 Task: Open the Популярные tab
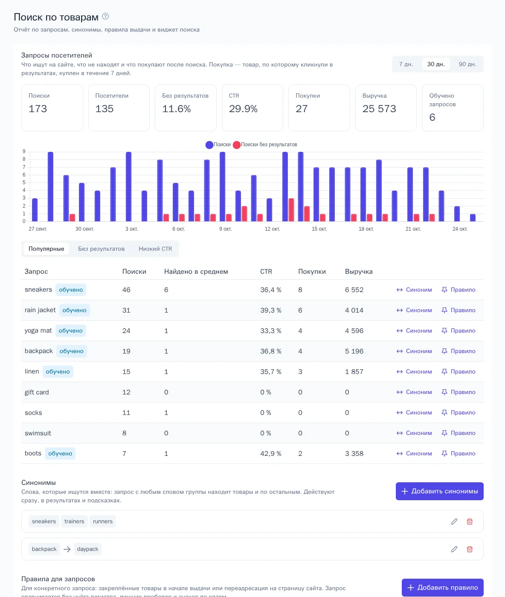pyautogui.click(x=46, y=249)
